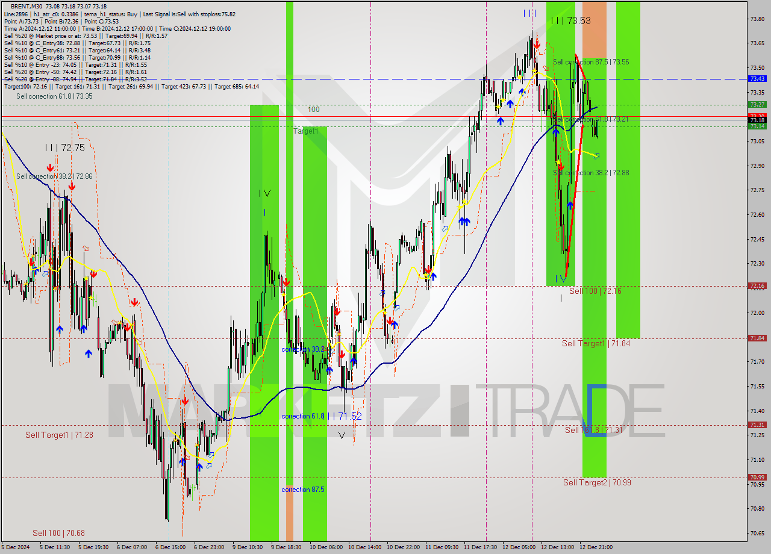Select the 'Sell %10 @ Entry -23: 74.05' line
Screen dimensions: 771x554
[x=75, y=64]
